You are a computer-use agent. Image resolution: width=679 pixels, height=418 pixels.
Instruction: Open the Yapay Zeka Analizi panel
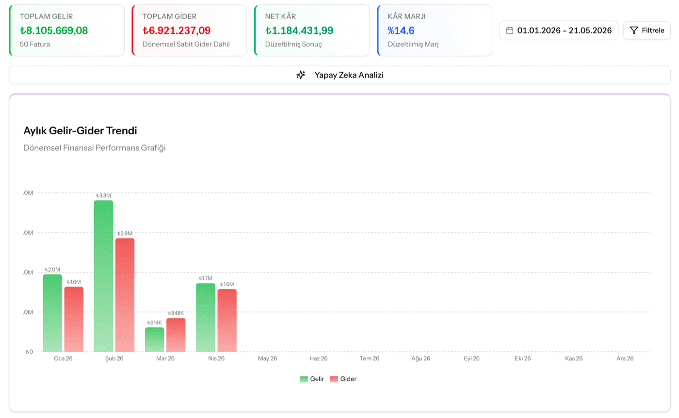339,75
